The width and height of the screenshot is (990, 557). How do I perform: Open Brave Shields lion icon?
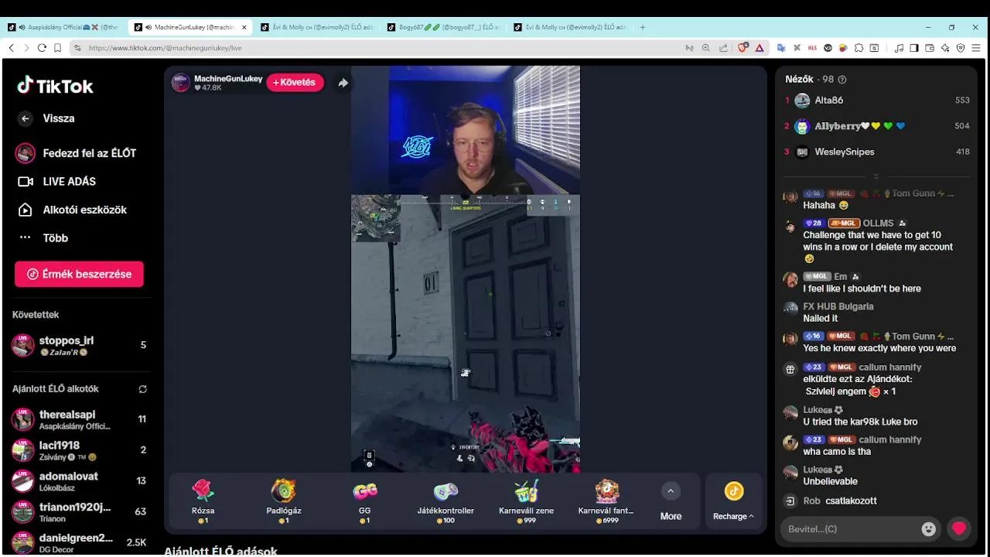[x=743, y=48]
